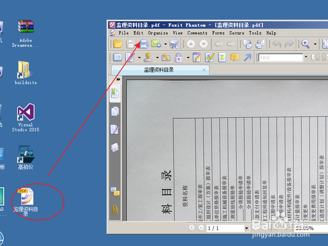Open the Comments menu
Screen dimensions: 328x246
(x=197, y=33)
